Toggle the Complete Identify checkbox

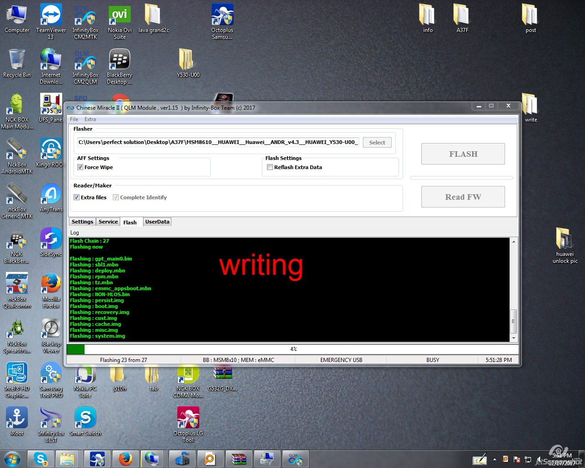pos(116,197)
